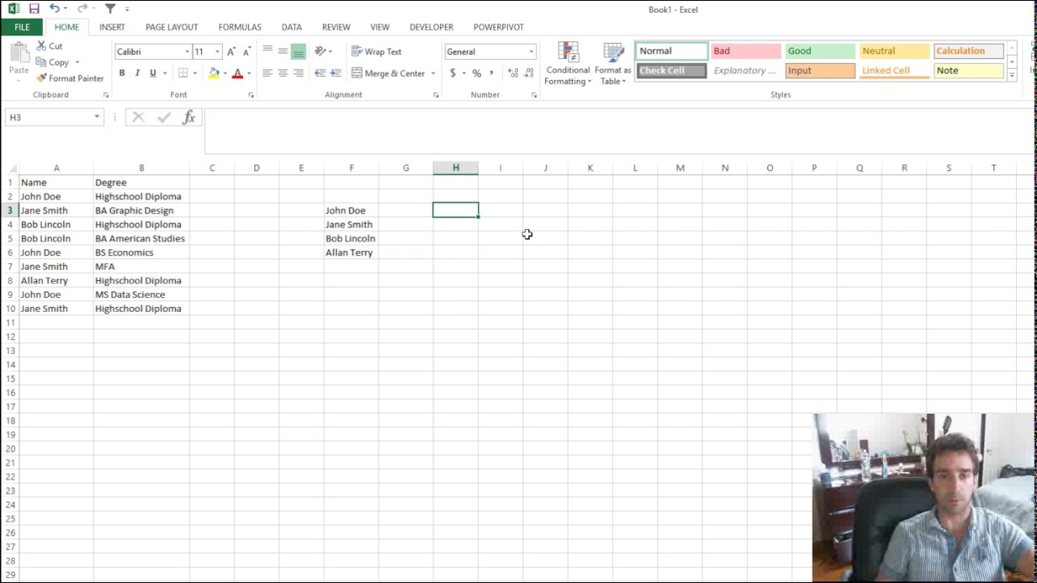Apply the red Font Color
The image size is (1037, 583).
237,73
